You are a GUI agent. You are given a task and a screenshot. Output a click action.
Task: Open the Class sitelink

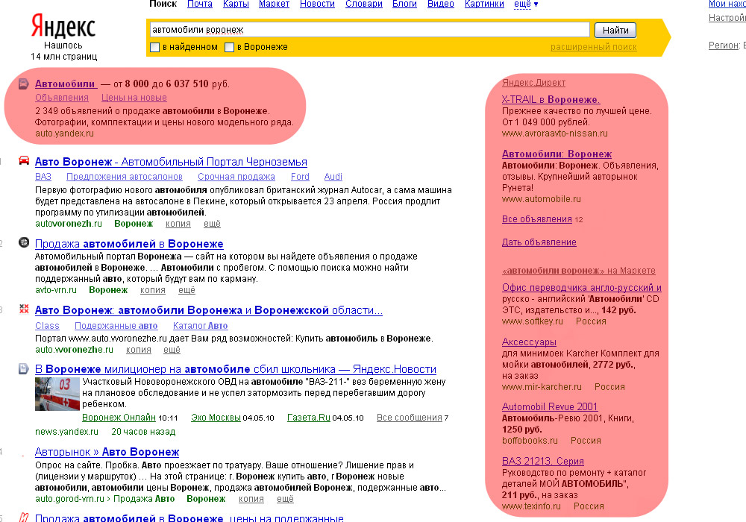(x=47, y=326)
